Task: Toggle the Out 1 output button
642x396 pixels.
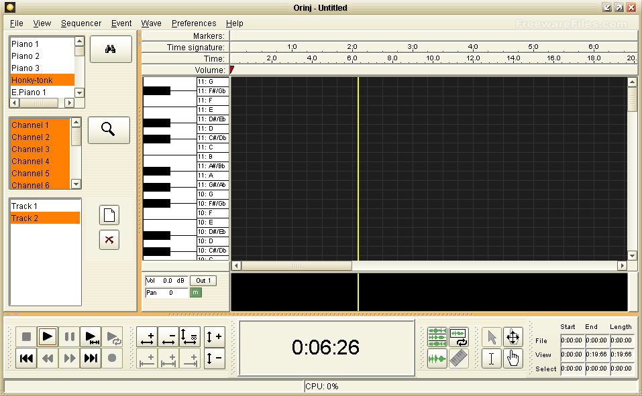Action: coord(203,280)
